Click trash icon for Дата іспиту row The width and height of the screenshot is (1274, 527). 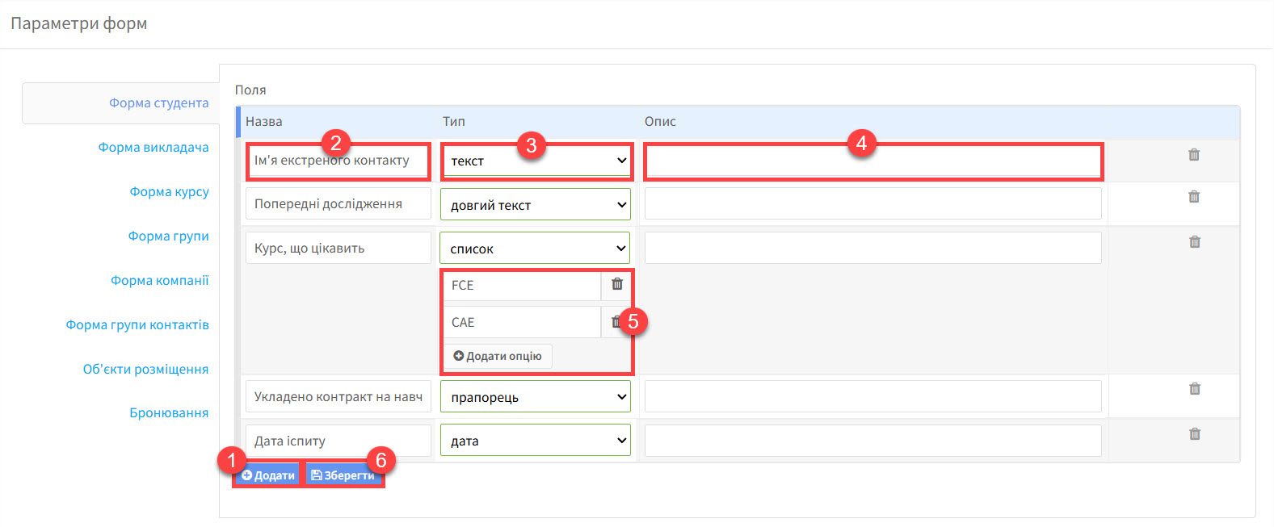coord(1194,434)
